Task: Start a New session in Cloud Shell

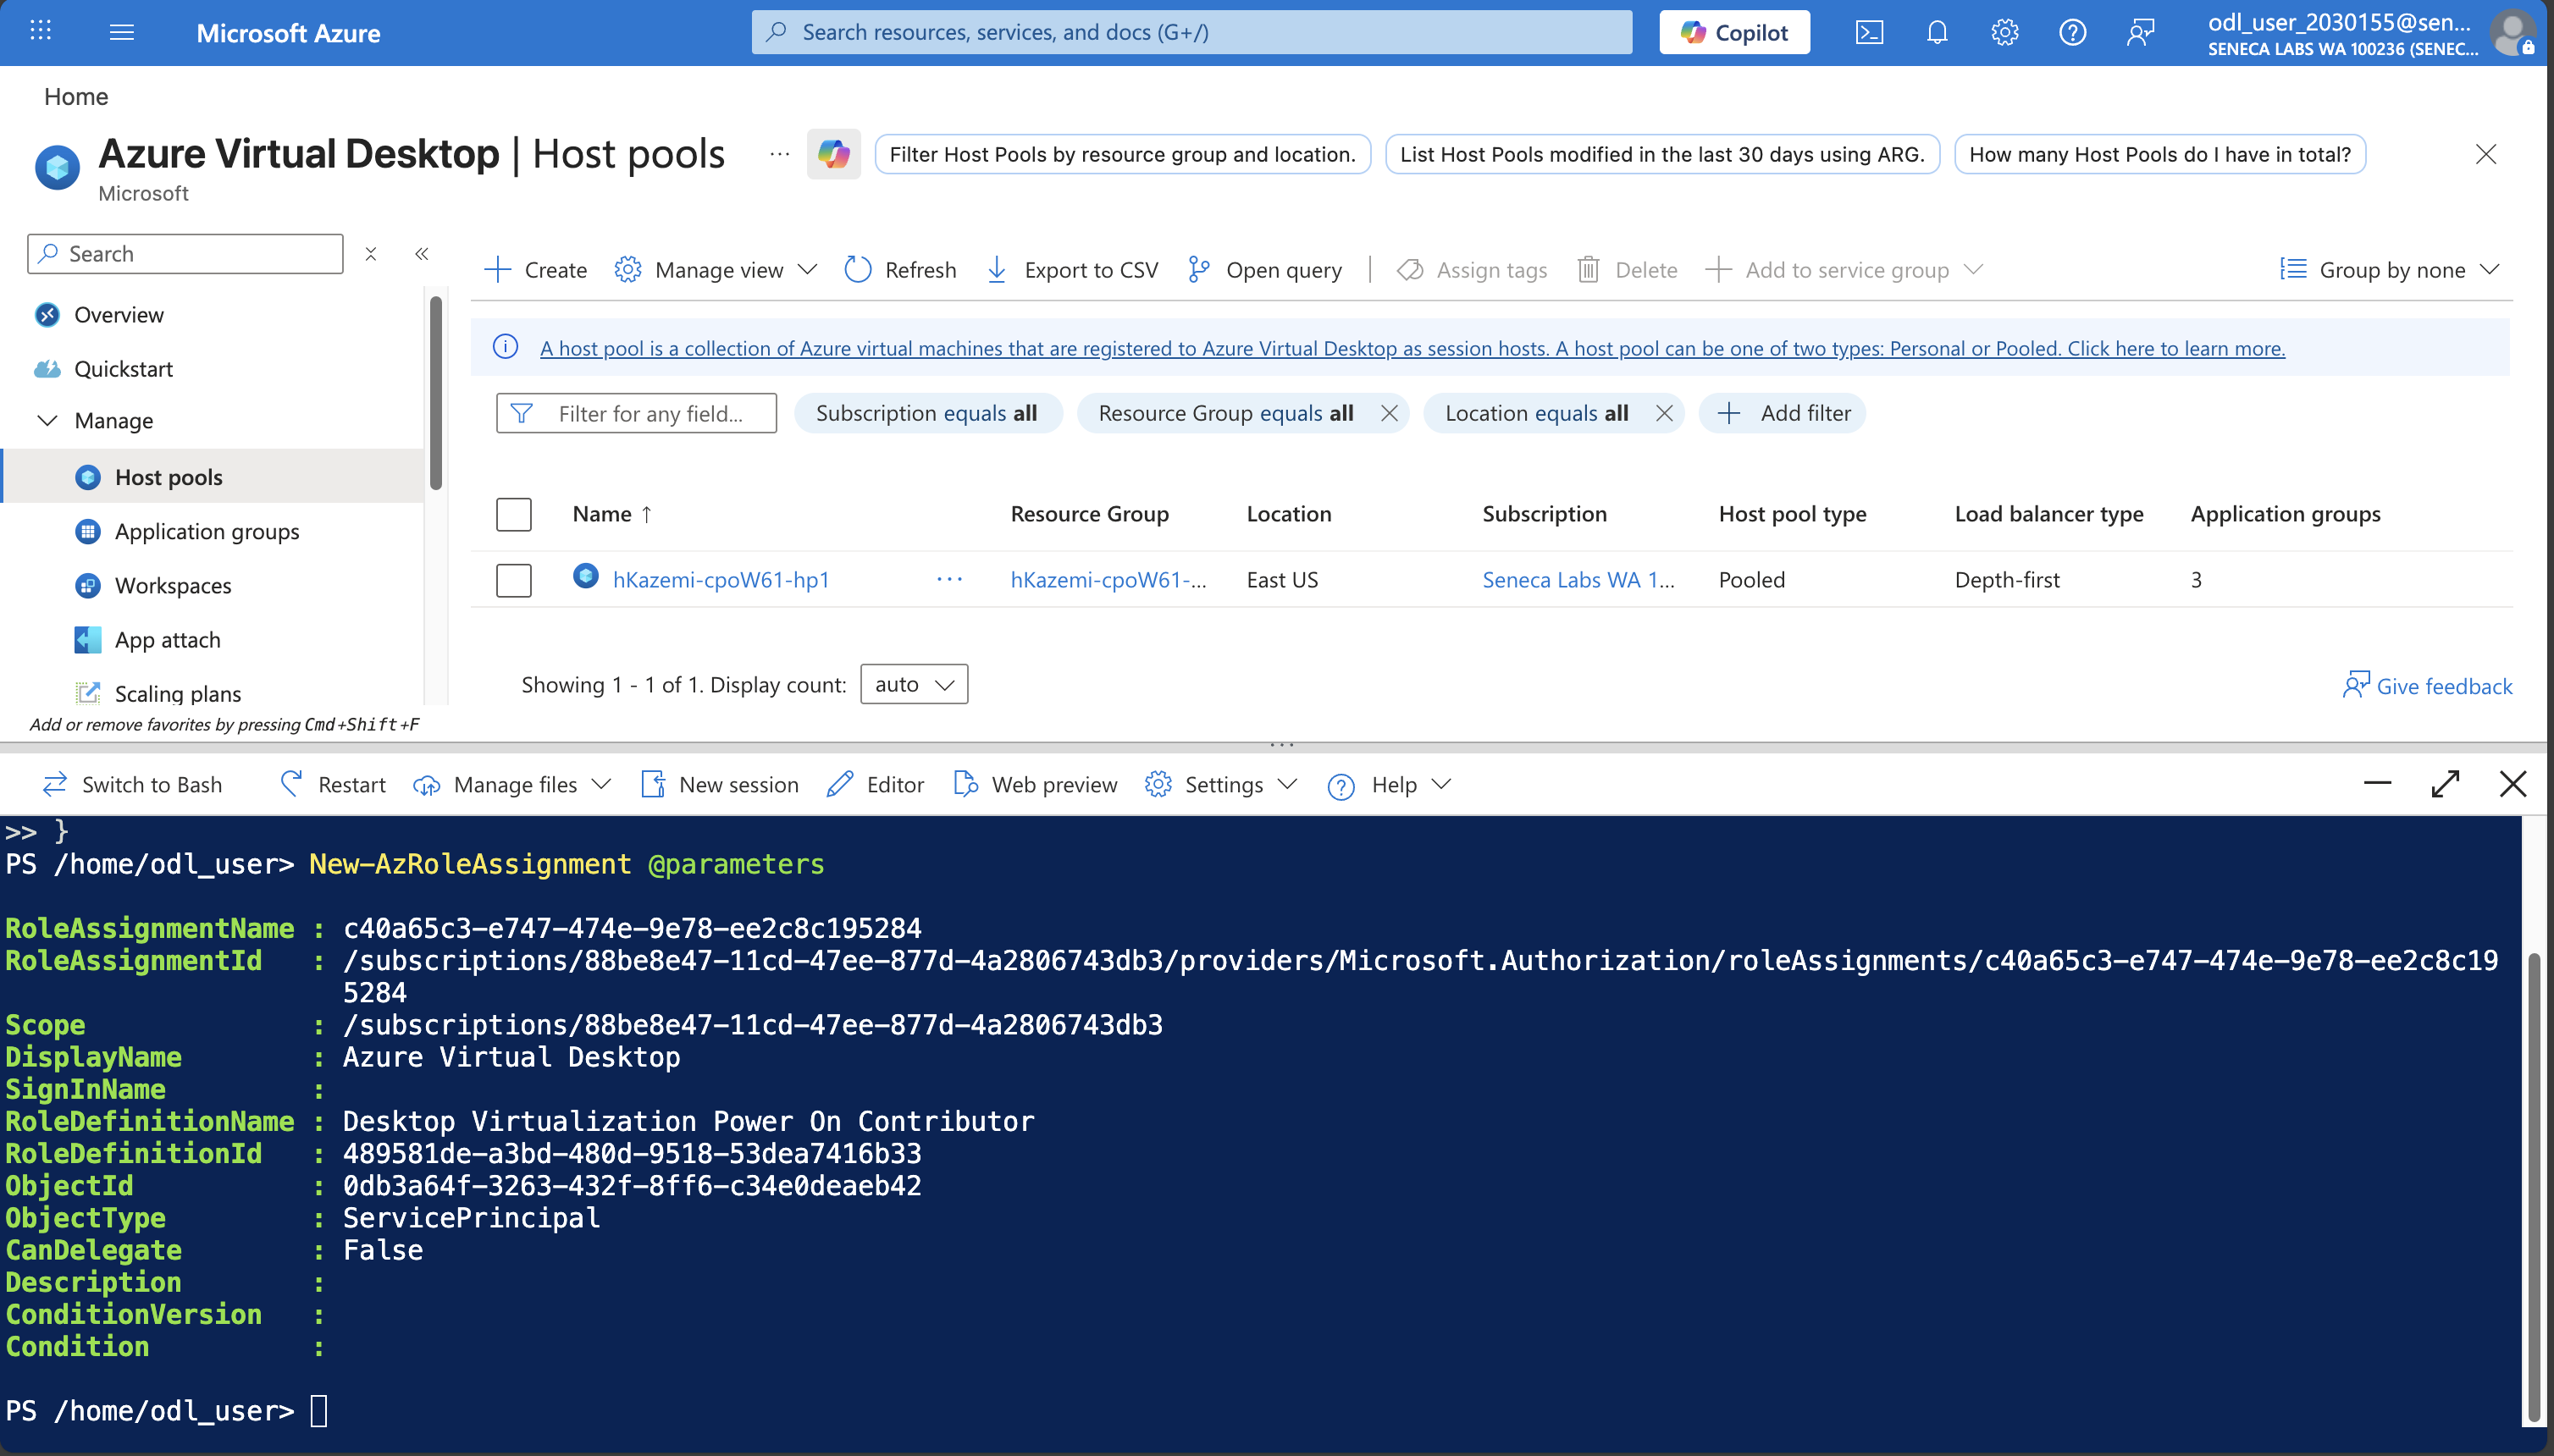Action: pos(721,785)
